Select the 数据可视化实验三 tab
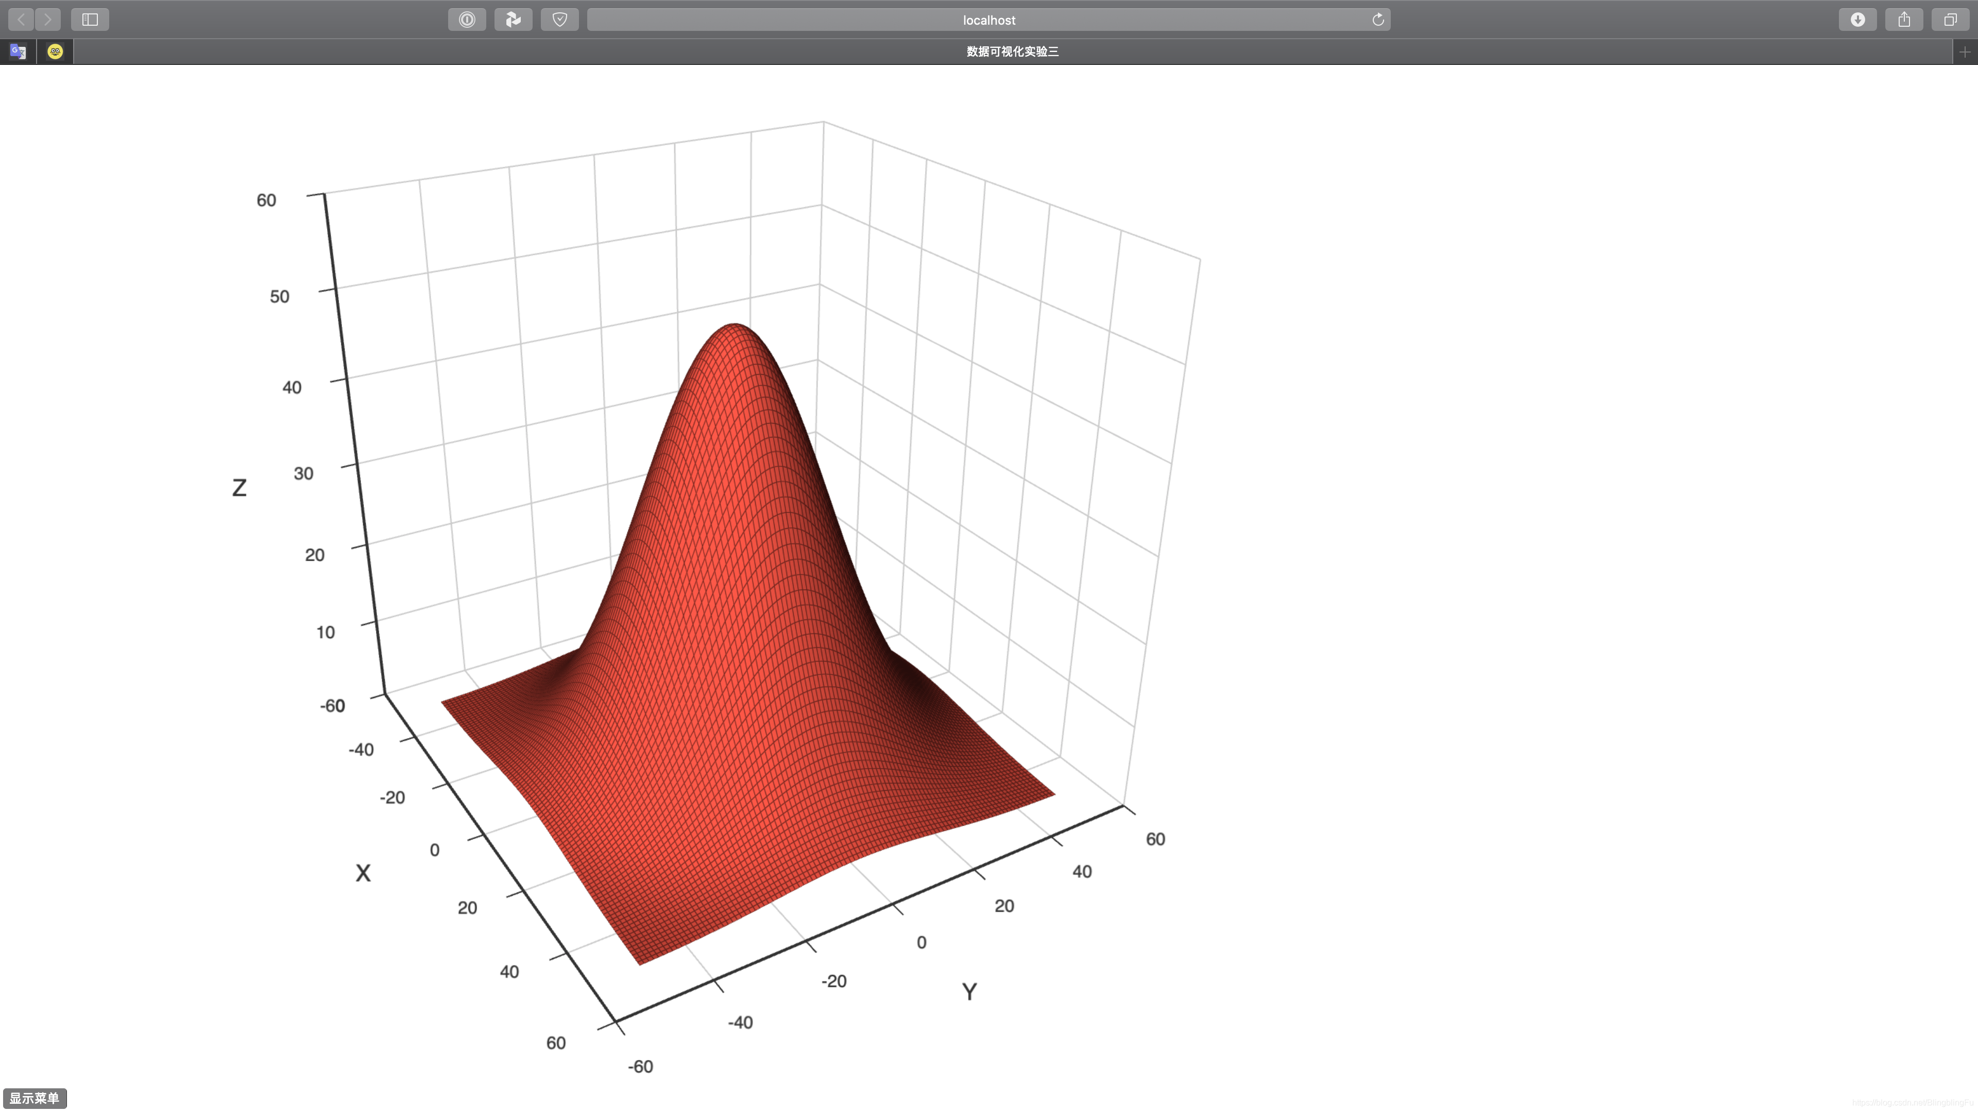 tap(1012, 51)
